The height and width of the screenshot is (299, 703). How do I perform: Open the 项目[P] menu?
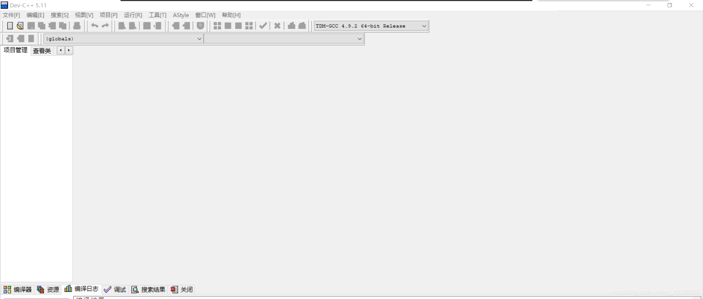pyautogui.click(x=108, y=15)
